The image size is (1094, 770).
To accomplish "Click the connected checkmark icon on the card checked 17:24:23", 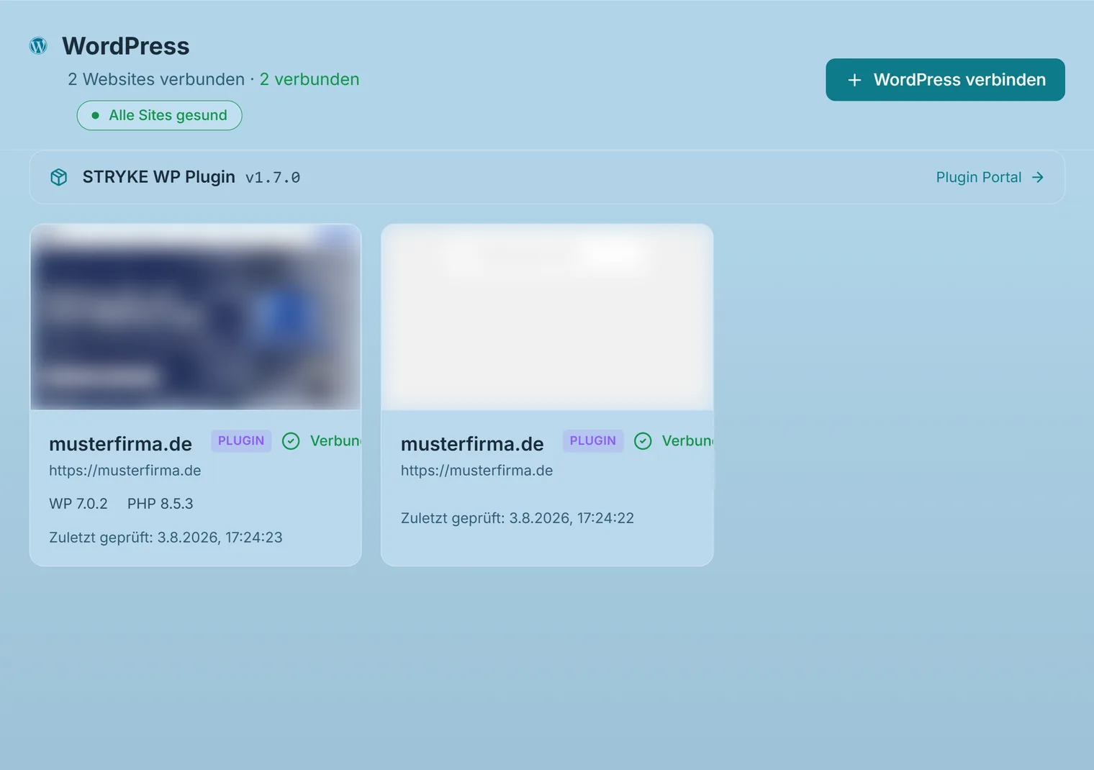I will tap(291, 441).
